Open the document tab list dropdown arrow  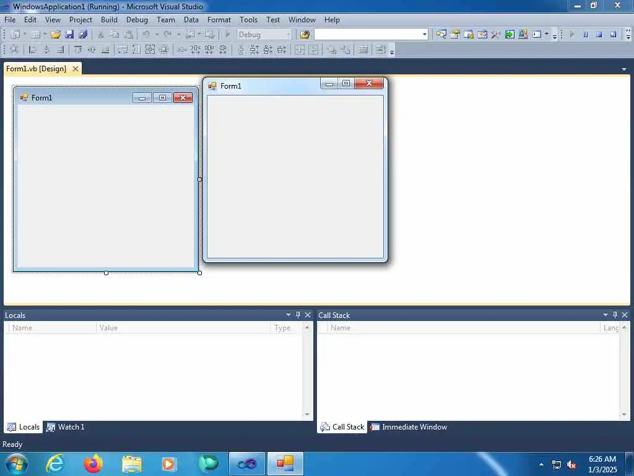point(624,69)
